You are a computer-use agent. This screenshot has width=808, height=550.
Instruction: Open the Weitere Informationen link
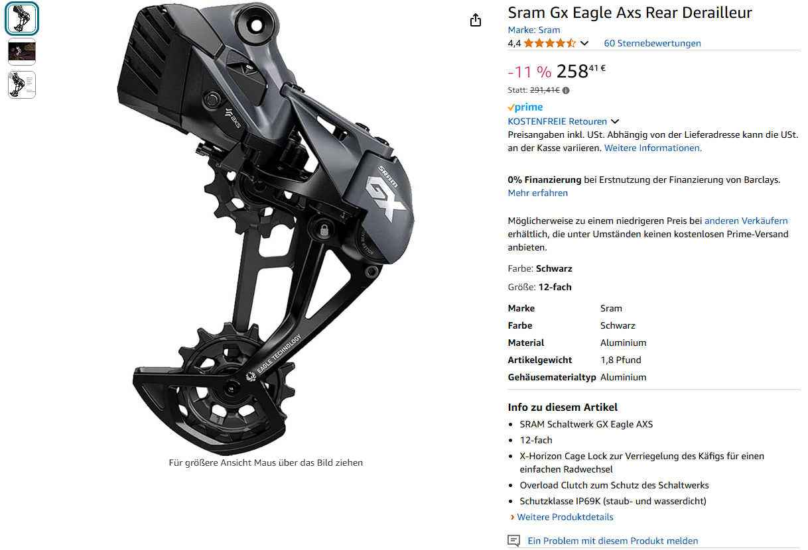653,148
